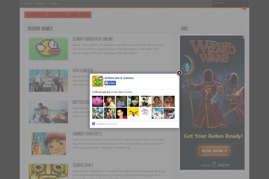Open the Puzzle menu item

click(x=40, y=4)
